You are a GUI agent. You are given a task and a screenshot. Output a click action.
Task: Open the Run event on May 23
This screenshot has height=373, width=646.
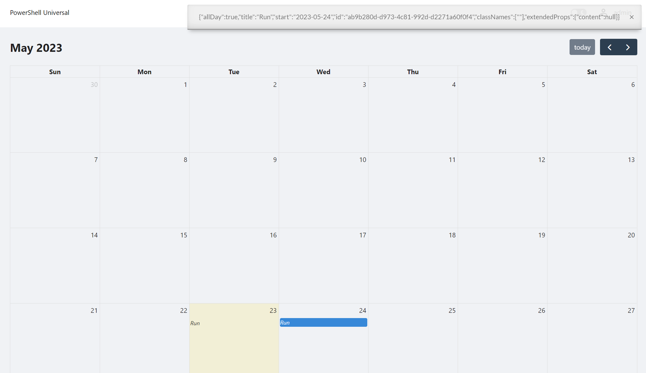click(195, 323)
